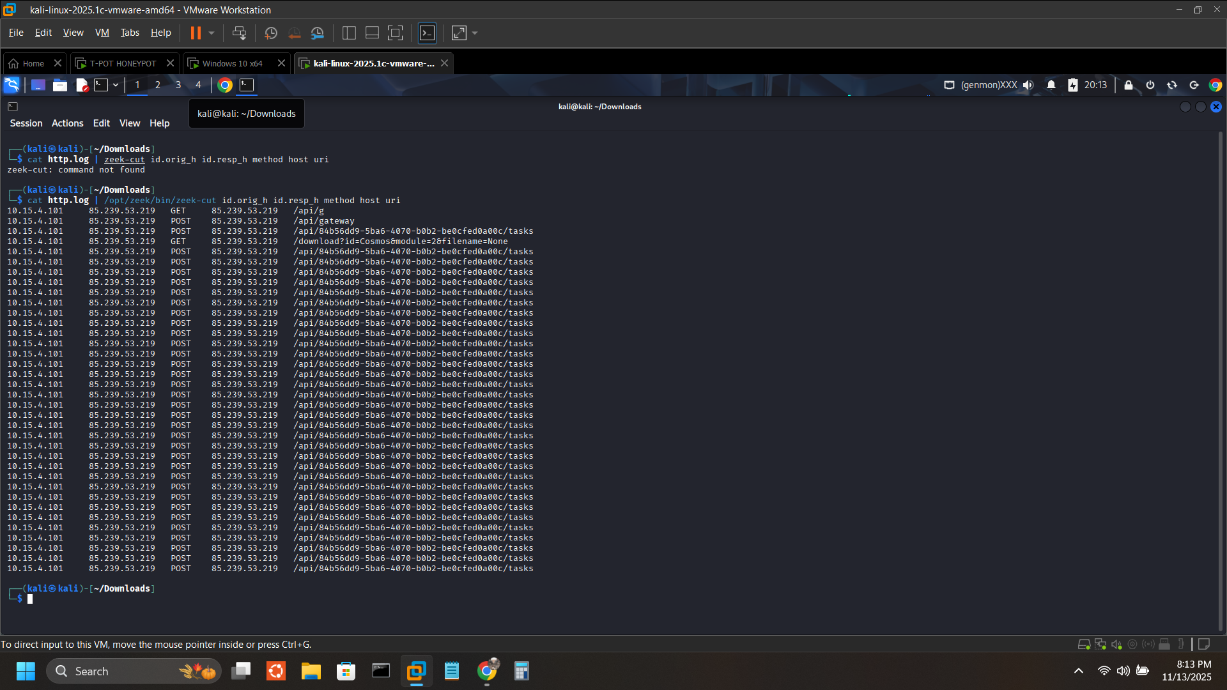
Task: Click the send Ctrl+Alt+Del toolbar icon
Action: (239, 33)
